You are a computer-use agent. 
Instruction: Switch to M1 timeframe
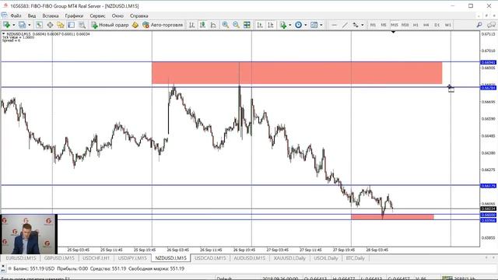(373, 25)
